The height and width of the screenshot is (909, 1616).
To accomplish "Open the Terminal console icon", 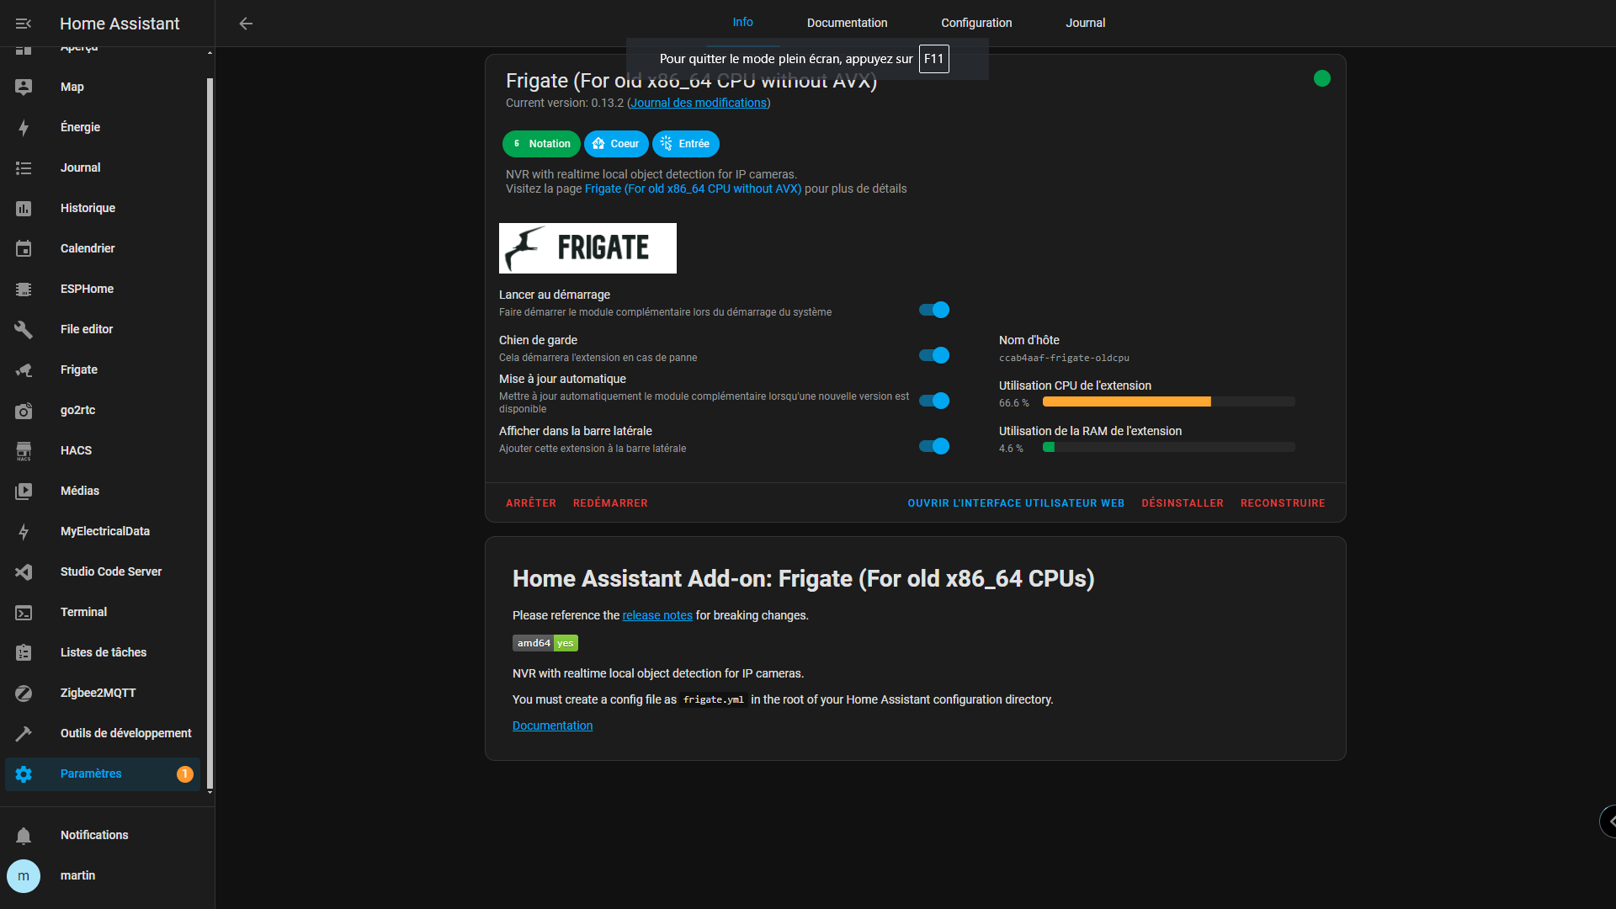I will tap(24, 612).
